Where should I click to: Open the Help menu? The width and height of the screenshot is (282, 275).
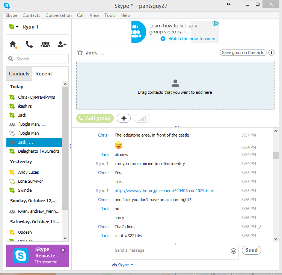(125, 15)
